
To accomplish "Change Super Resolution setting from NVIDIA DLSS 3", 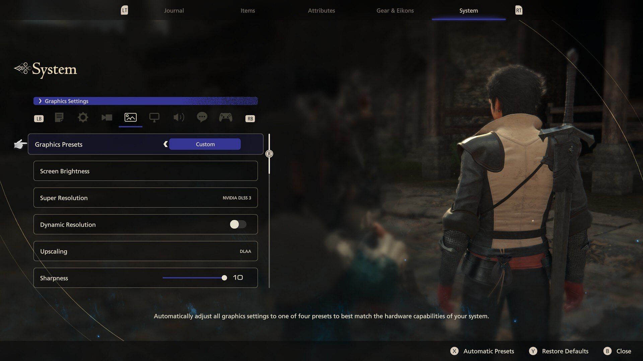I will coord(236,198).
